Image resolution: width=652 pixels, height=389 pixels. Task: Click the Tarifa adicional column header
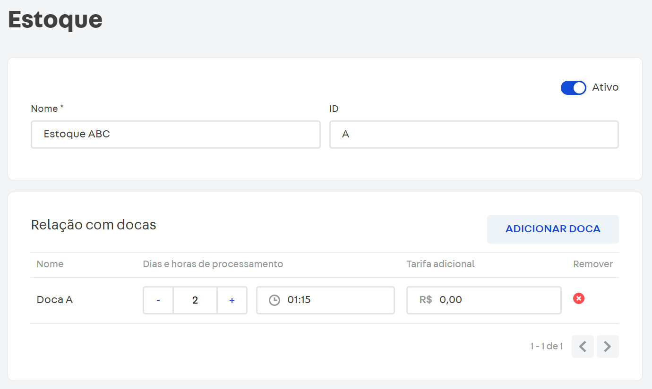tap(440, 264)
